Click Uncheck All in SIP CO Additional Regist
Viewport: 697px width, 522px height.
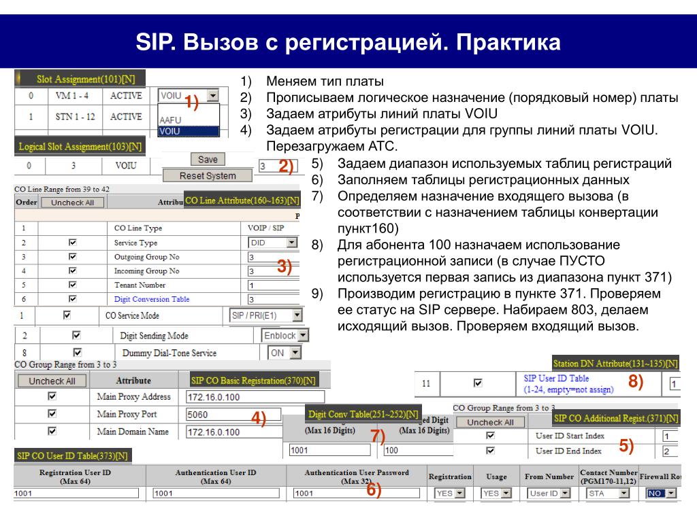click(x=490, y=422)
